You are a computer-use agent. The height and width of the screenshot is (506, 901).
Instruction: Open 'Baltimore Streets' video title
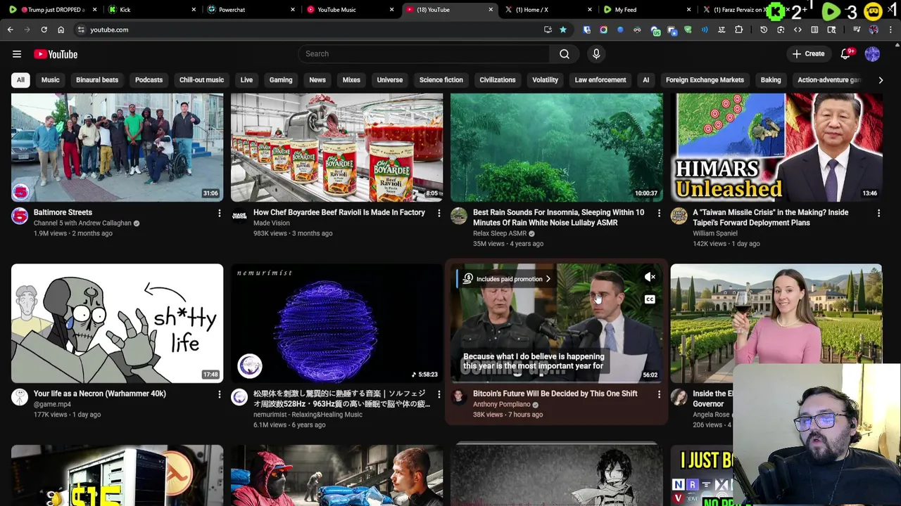pyautogui.click(x=63, y=212)
